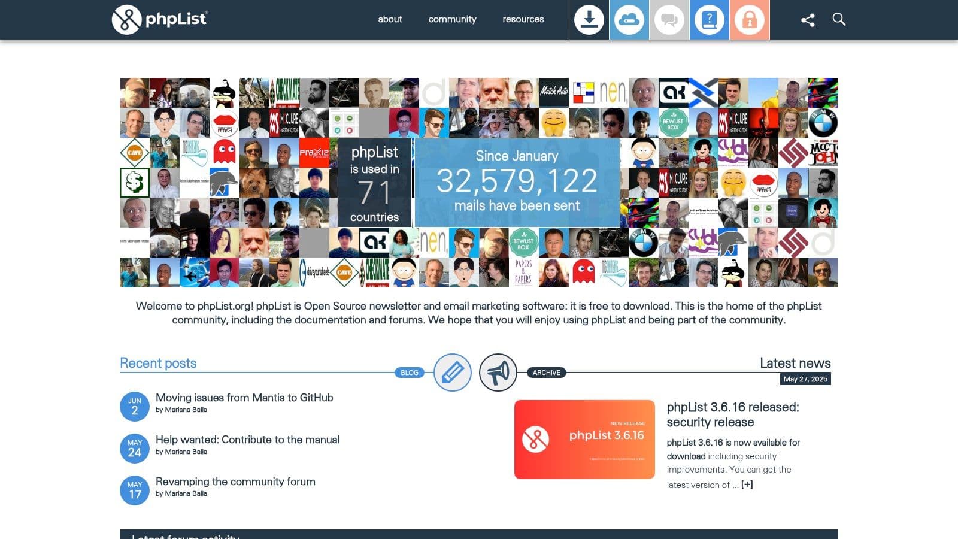Expand news excerpt with [+] link

[x=747, y=485]
